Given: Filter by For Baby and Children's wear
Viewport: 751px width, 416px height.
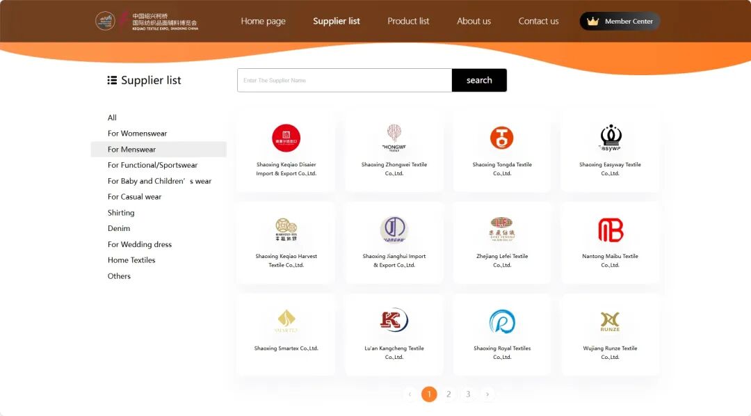Looking at the screenshot, I should pos(159,181).
